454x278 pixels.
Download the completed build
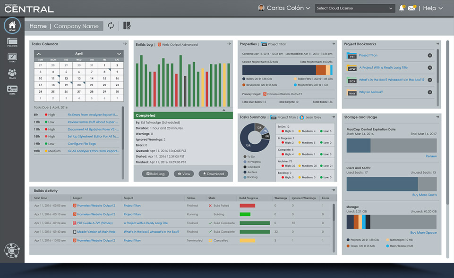point(214,174)
